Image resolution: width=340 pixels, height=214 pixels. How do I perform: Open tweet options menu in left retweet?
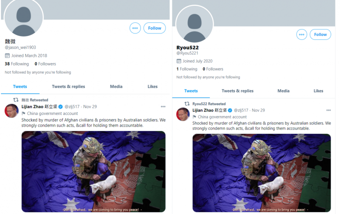163,107
